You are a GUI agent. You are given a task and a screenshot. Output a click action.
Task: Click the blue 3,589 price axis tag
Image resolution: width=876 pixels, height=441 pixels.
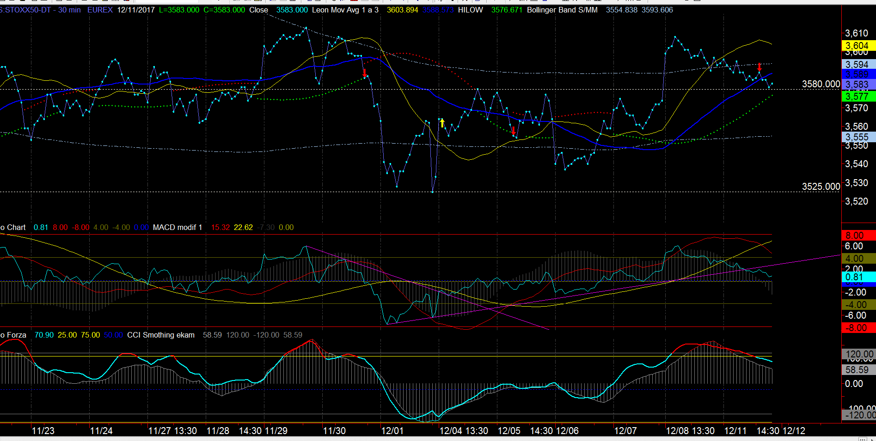(x=858, y=74)
